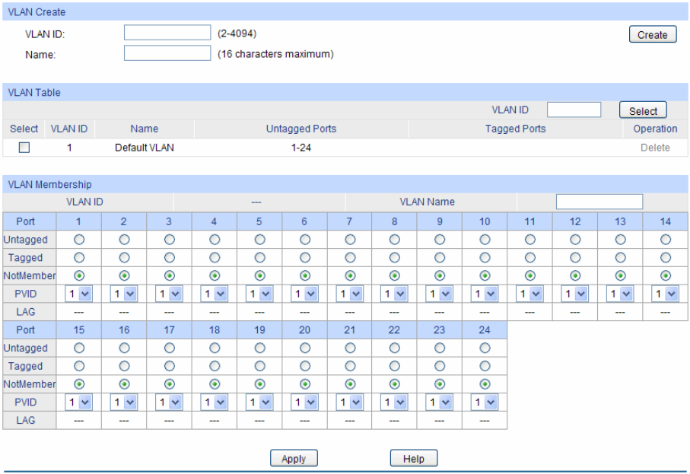The width and height of the screenshot is (690, 474).
Task: Select Untagged radio for port 1
Action: (x=79, y=240)
